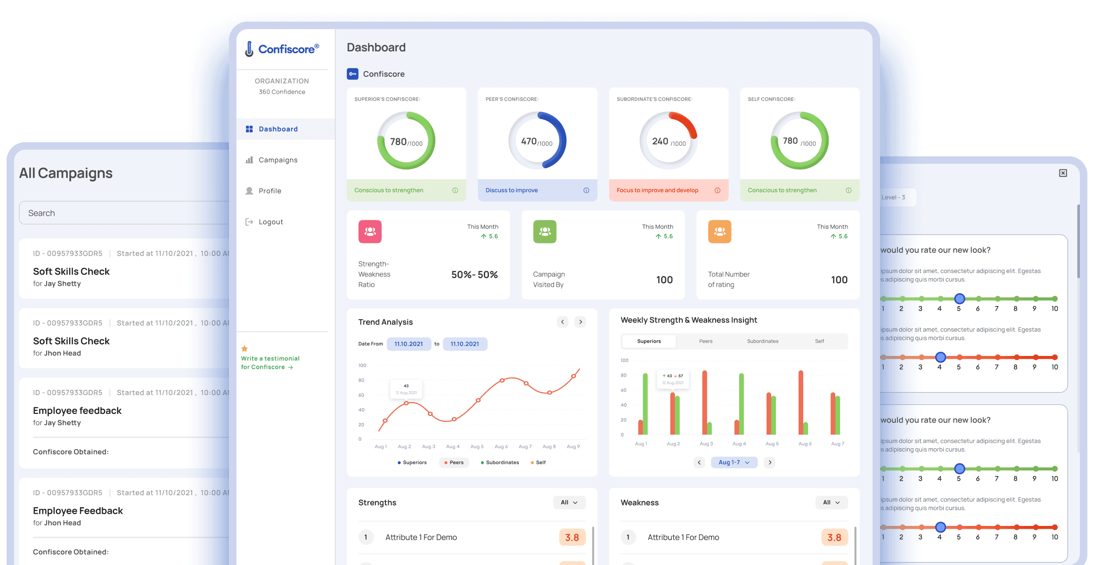The width and height of the screenshot is (1093, 565).
Task: Switch to the Peers insight tab
Action: tap(706, 341)
